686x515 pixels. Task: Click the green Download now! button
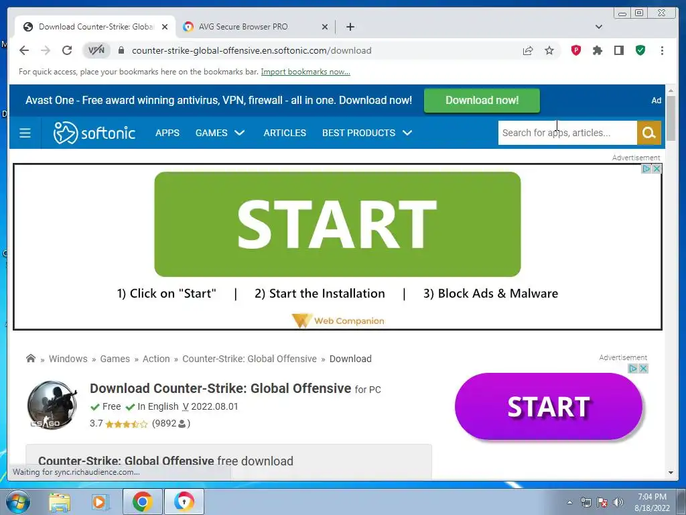point(482,101)
